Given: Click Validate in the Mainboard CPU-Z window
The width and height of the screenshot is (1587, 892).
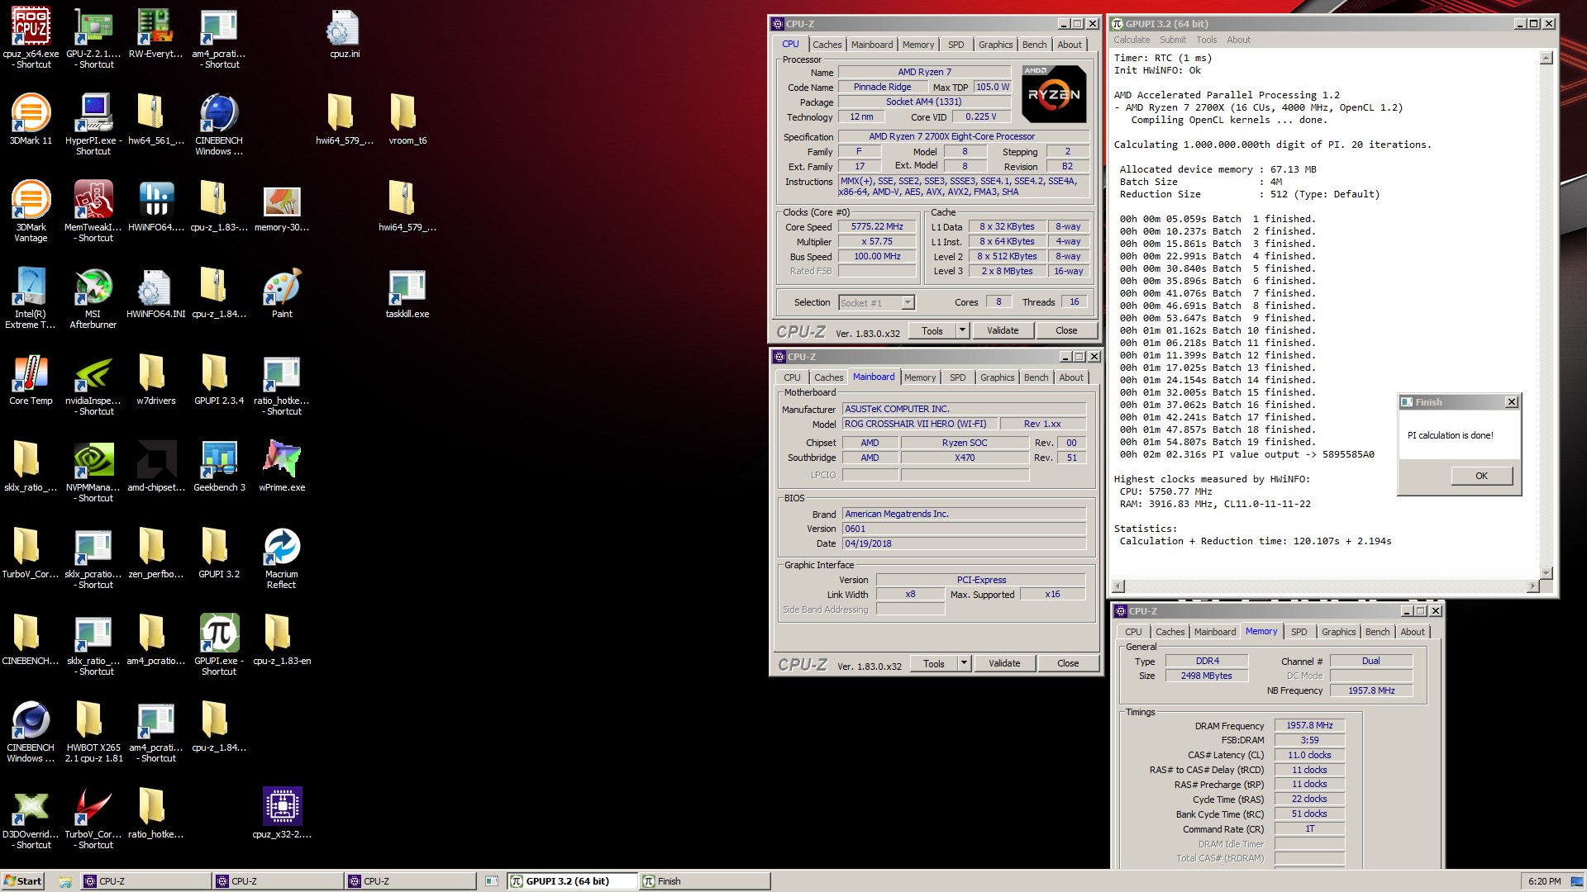Looking at the screenshot, I should coord(1004,663).
